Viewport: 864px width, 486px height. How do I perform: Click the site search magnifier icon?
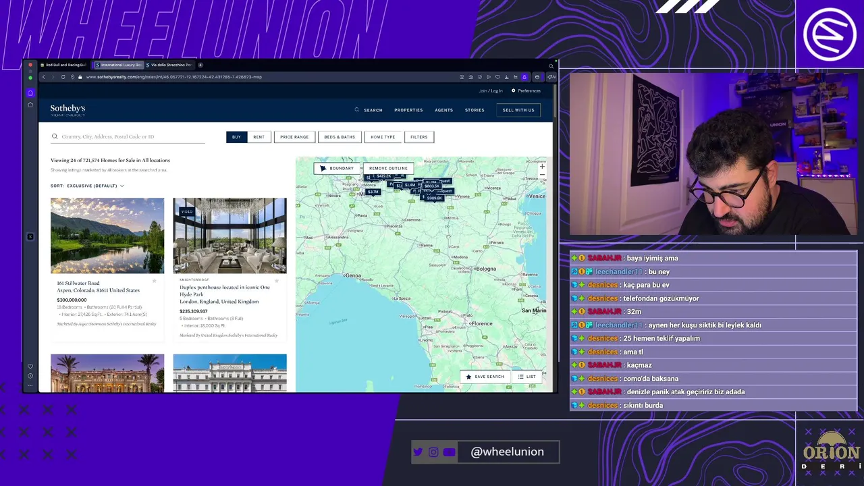click(357, 110)
